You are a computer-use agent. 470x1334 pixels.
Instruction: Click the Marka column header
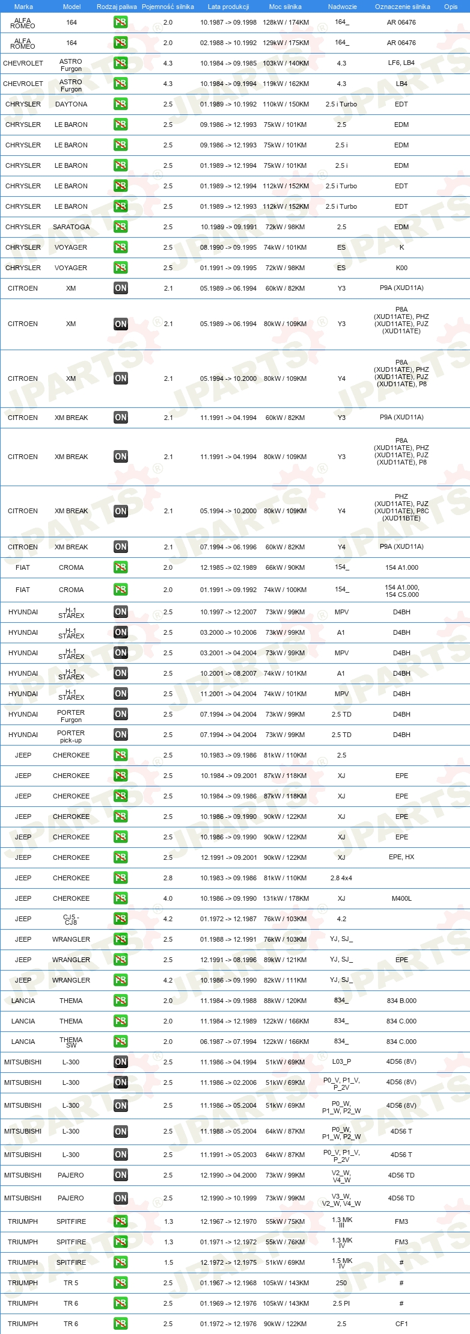tap(23, 7)
